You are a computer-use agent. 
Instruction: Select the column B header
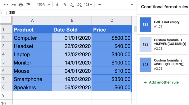72,20
